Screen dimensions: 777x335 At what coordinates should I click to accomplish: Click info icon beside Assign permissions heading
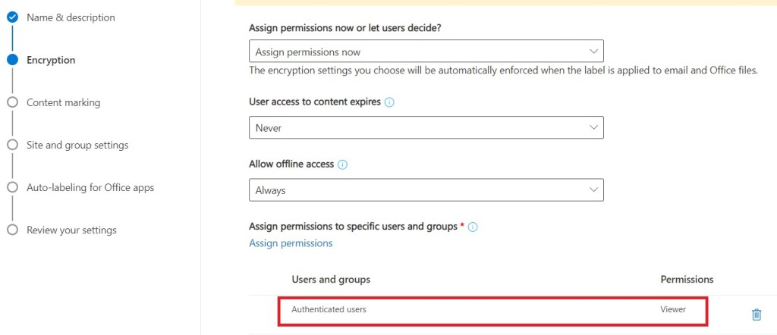click(473, 227)
